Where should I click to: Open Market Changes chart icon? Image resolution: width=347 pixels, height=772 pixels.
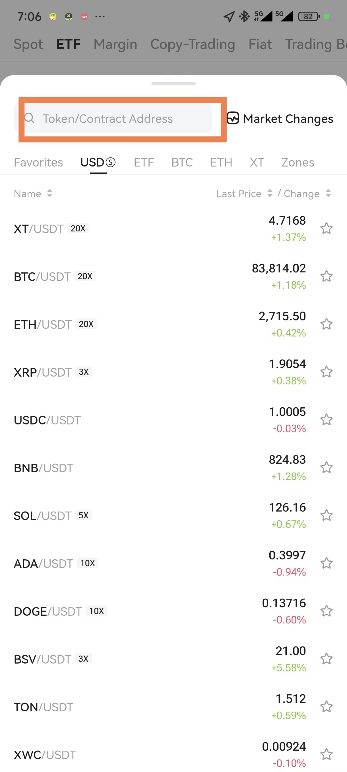233,118
